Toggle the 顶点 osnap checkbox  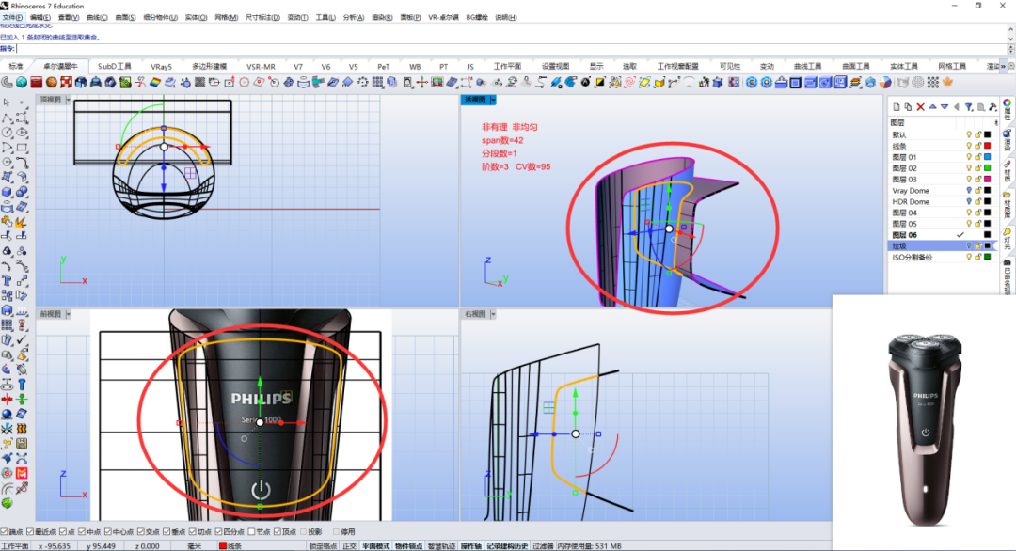(x=278, y=532)
